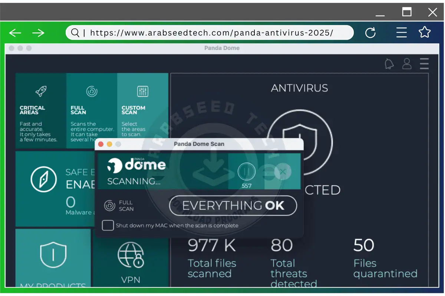Click the Everything OK button
The height and width of the screenshot is (296, 445).
(233, 206)
